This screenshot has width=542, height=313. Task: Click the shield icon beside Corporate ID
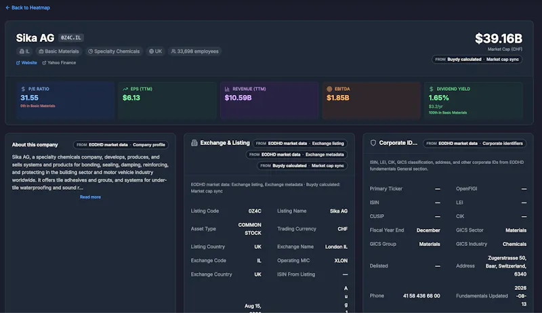tap(373, 143)
